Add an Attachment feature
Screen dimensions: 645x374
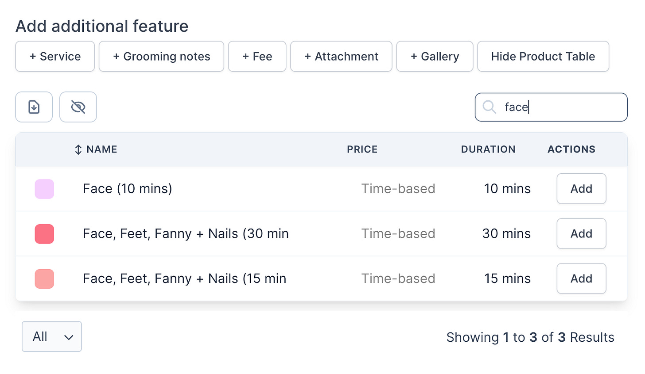341,57
